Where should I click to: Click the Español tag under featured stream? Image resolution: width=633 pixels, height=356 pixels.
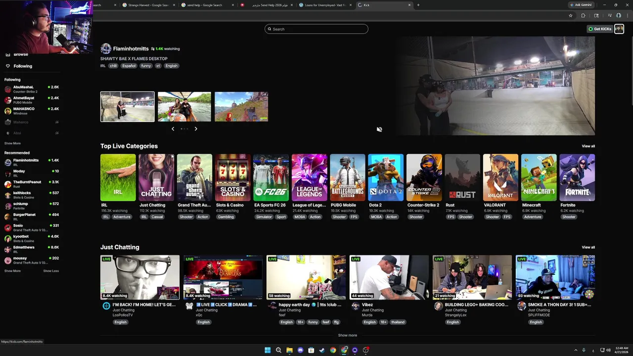[129, 66]
